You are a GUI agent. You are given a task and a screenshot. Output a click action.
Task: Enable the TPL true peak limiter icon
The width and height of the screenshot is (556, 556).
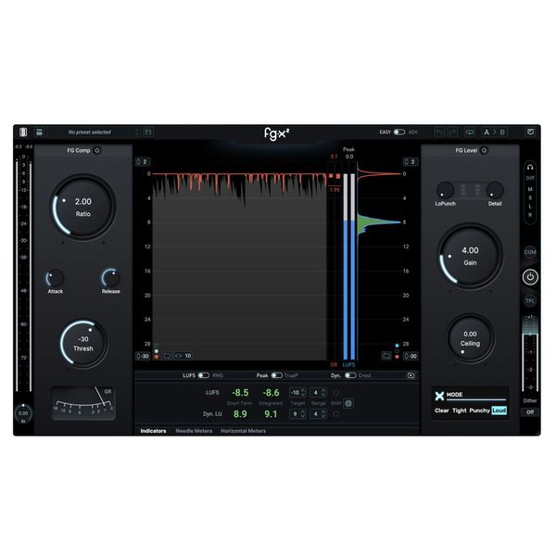pos(530,301)
